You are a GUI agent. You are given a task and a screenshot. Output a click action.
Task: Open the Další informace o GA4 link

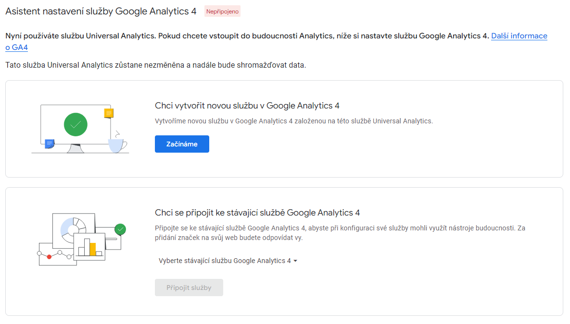click(x=519, y=36)
